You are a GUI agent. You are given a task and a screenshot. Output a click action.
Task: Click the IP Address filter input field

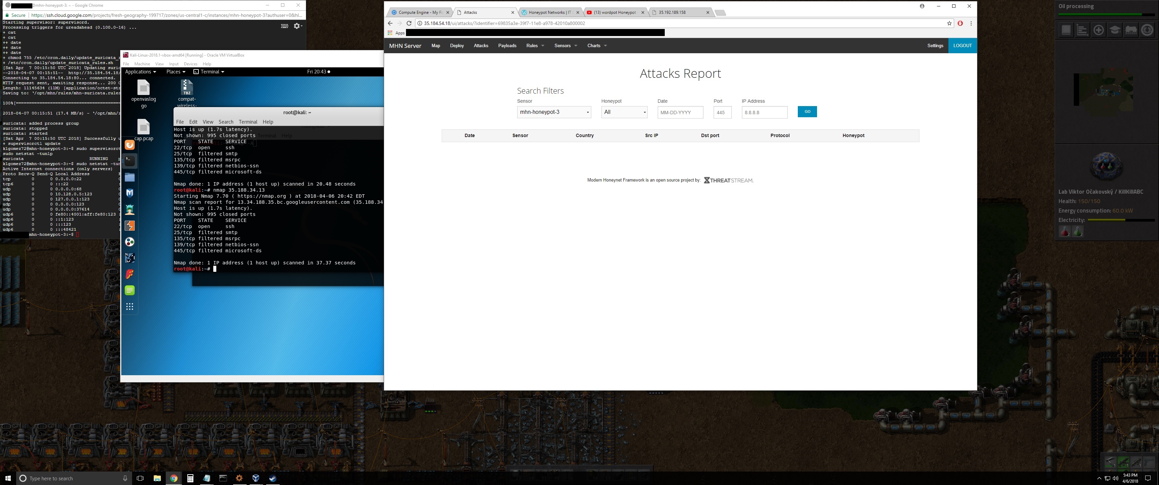tap(764, 112)
